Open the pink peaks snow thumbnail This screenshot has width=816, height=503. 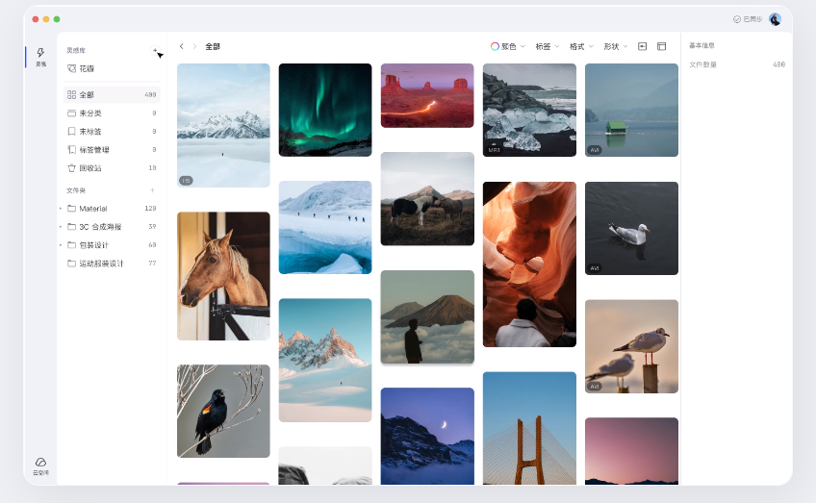325,360
